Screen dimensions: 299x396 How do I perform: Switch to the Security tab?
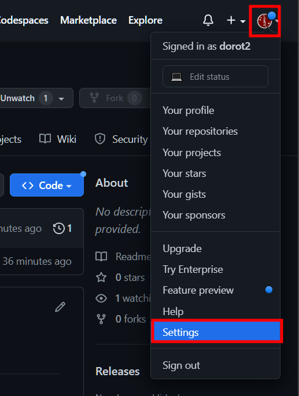click(121, 139)
